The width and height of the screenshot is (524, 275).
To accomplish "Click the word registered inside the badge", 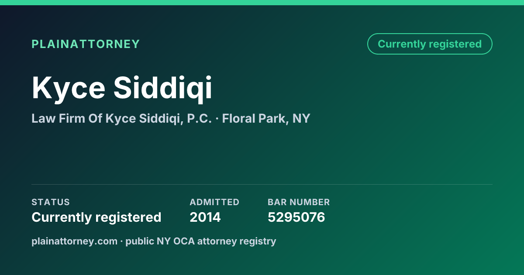I will (455, 44).
